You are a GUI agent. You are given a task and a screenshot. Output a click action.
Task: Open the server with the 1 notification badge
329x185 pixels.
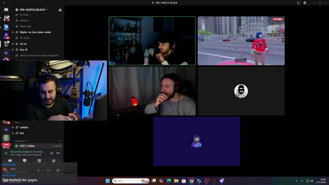[6, 18]
